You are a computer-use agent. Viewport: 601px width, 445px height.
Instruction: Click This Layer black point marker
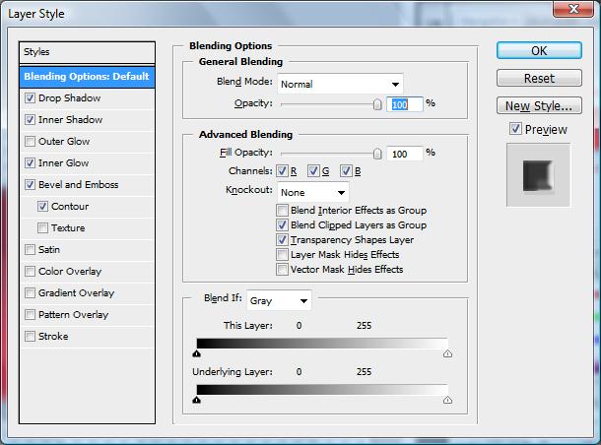click(197, 353)
